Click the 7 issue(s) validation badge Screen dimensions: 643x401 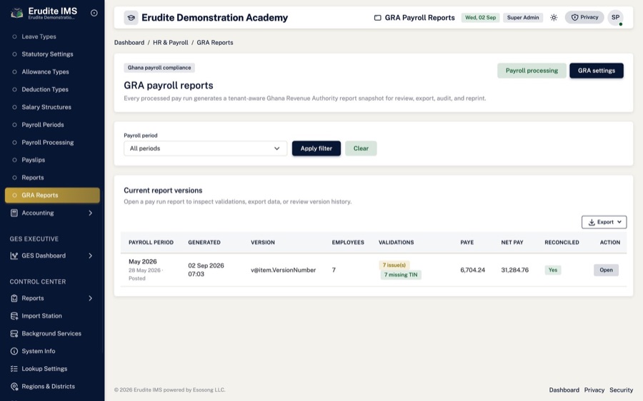[394, 265]
